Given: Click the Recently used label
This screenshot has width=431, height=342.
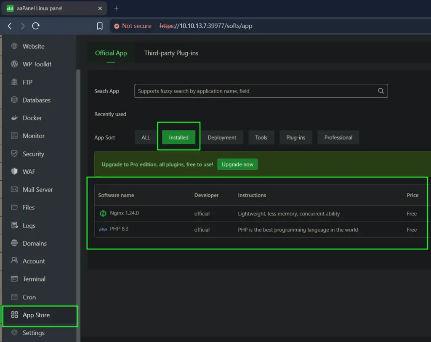Looking at the screenshot, I should 110,114.
